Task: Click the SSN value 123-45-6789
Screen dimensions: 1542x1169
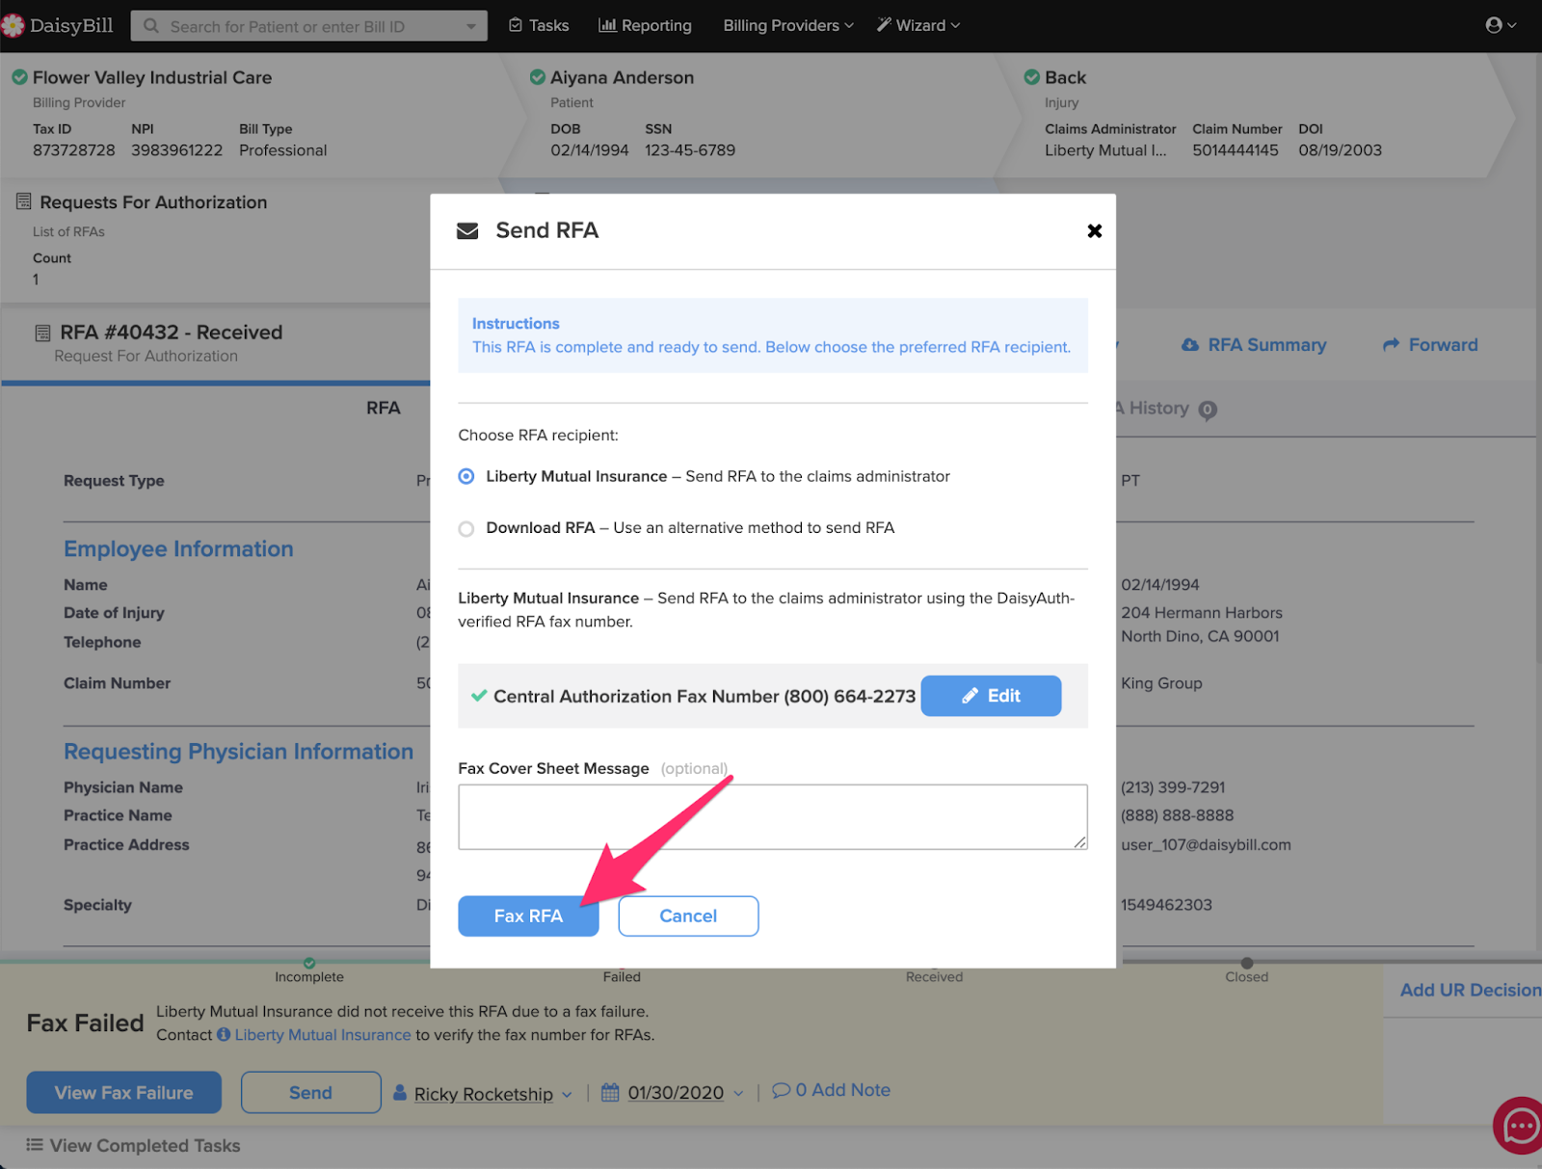Action: click(690, 150)
